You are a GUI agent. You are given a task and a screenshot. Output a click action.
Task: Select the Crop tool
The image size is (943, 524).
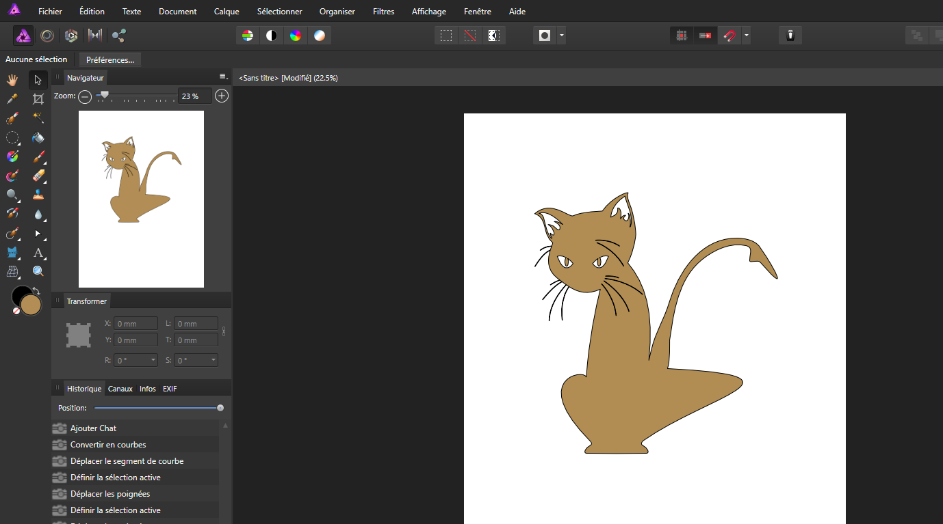38,99
